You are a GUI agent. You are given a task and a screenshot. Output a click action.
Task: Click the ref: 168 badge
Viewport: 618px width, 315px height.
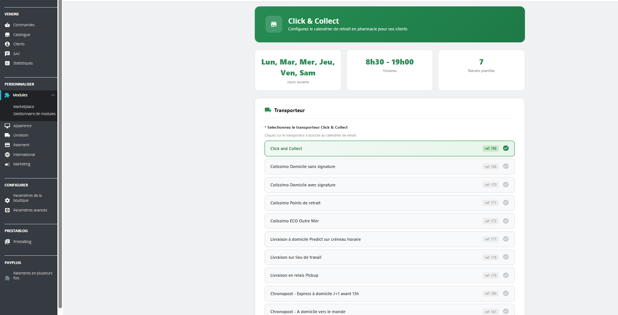coord(490,148)
